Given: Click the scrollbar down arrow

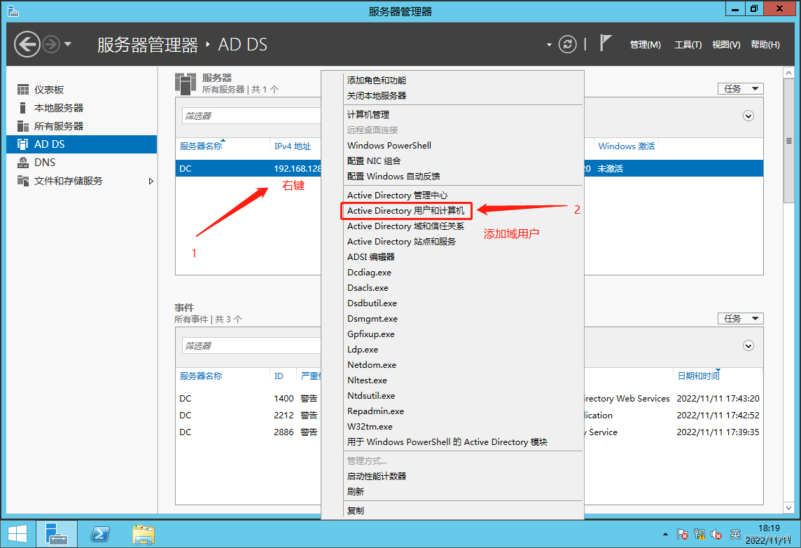Looking at the screenshot, I should point(788,508).
